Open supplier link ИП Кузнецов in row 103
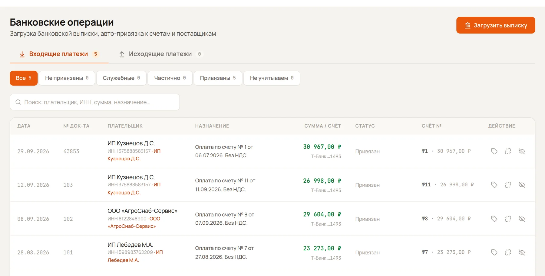Image resolution: width=545 pixels, height=276 pixels. pos(134,188)
